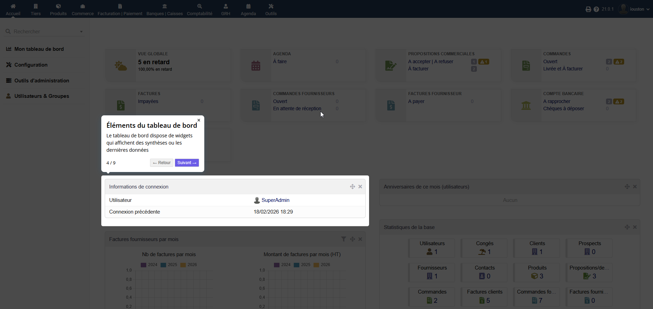Screen dimensions: 653x309
Task: Toggle the 2026 series in Montant de factures legend
Action: 322,265
